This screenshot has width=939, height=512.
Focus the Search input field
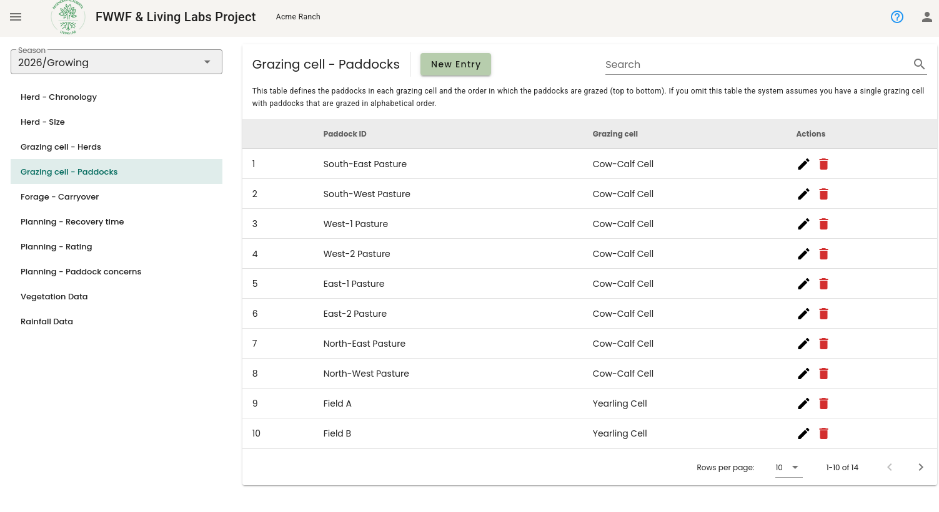757,64
